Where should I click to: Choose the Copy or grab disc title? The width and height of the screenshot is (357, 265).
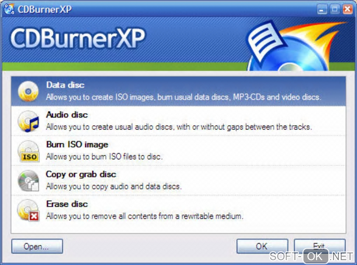pyautogui.click(x=81, y=174)
